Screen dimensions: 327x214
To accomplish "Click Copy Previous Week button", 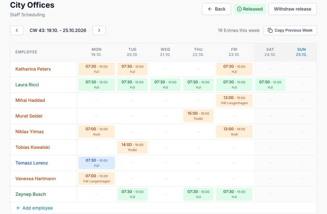I will pos(290,30).
